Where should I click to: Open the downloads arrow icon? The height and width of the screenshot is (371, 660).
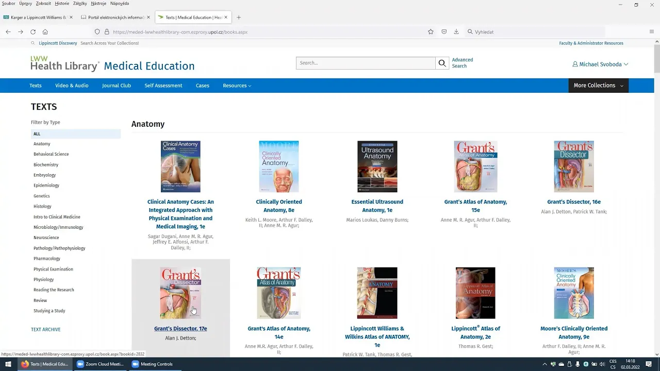click(456, 31)
